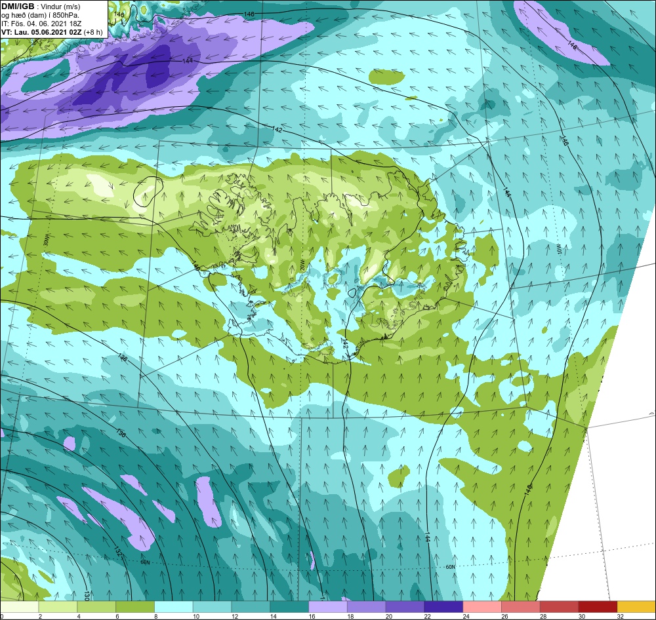Pick the violet 20–22 m/s legend swatch
This screenshot has width=656, height=620.
click(x=405, y=607)
